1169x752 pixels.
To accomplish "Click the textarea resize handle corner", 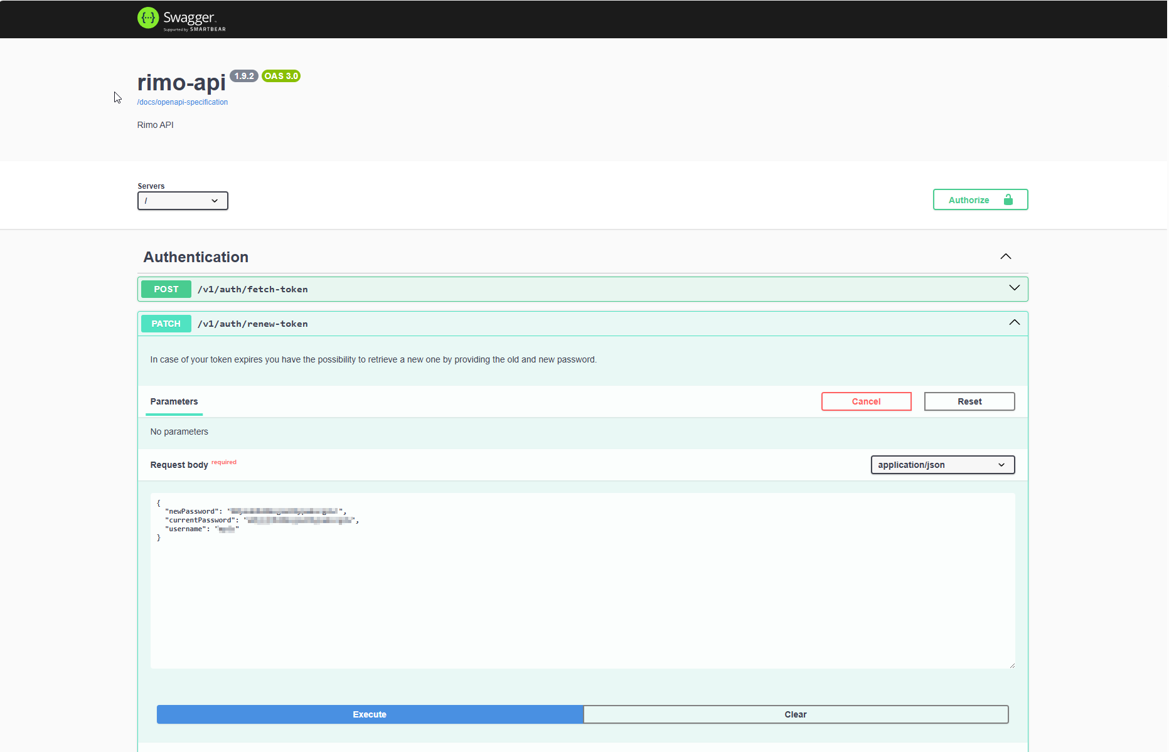I will [1012, 665].
